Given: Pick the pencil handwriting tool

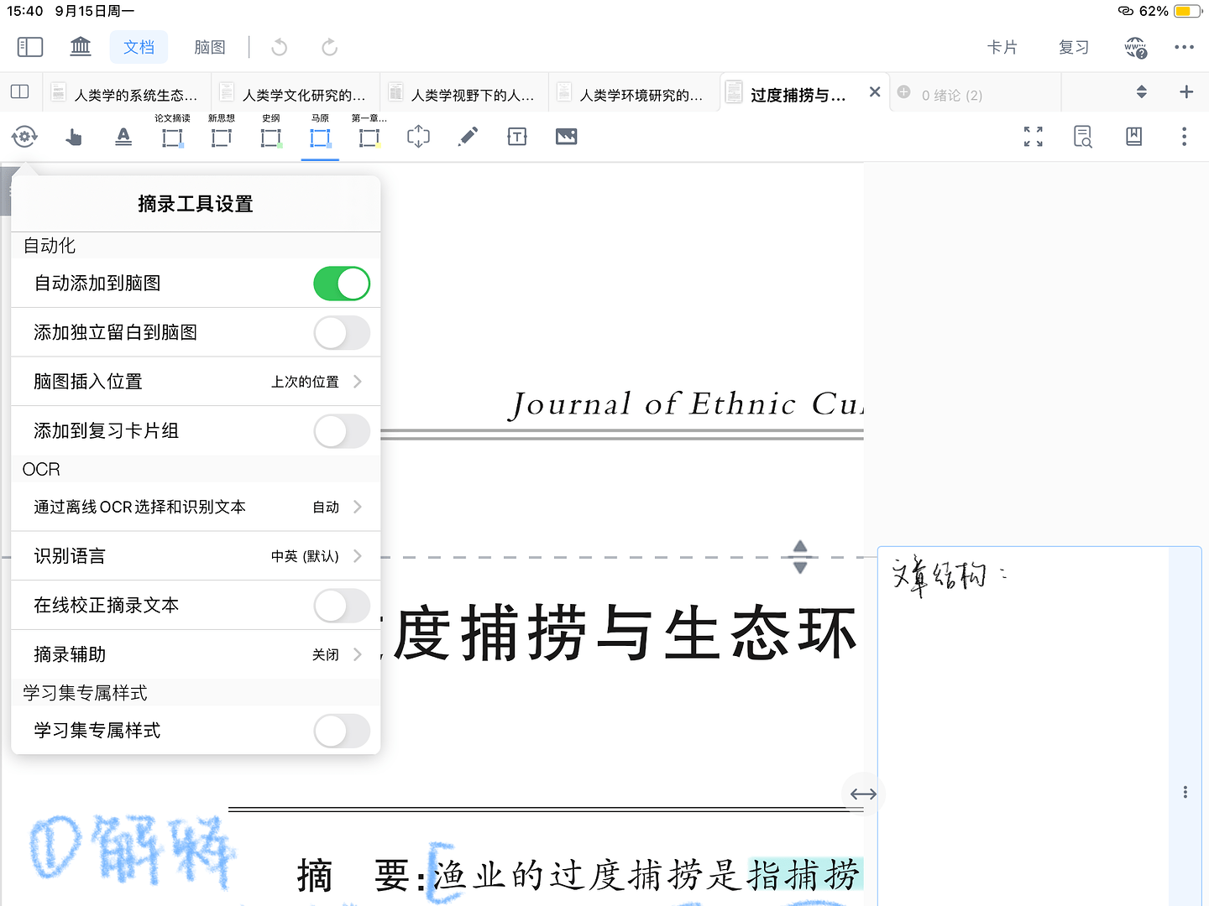Looking at the screenshot, I should coord(468,137).
